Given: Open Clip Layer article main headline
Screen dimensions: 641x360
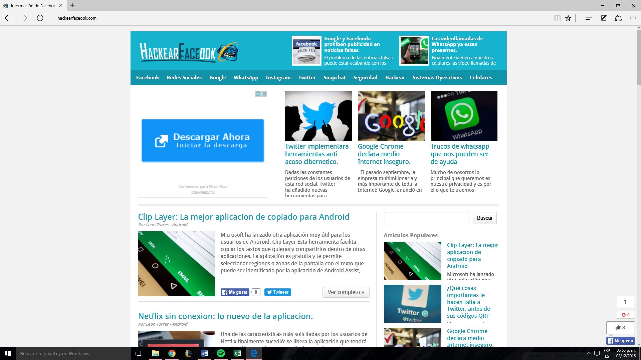Looking at the screenshot, I should pyautogui.click(x=244, y=217).
